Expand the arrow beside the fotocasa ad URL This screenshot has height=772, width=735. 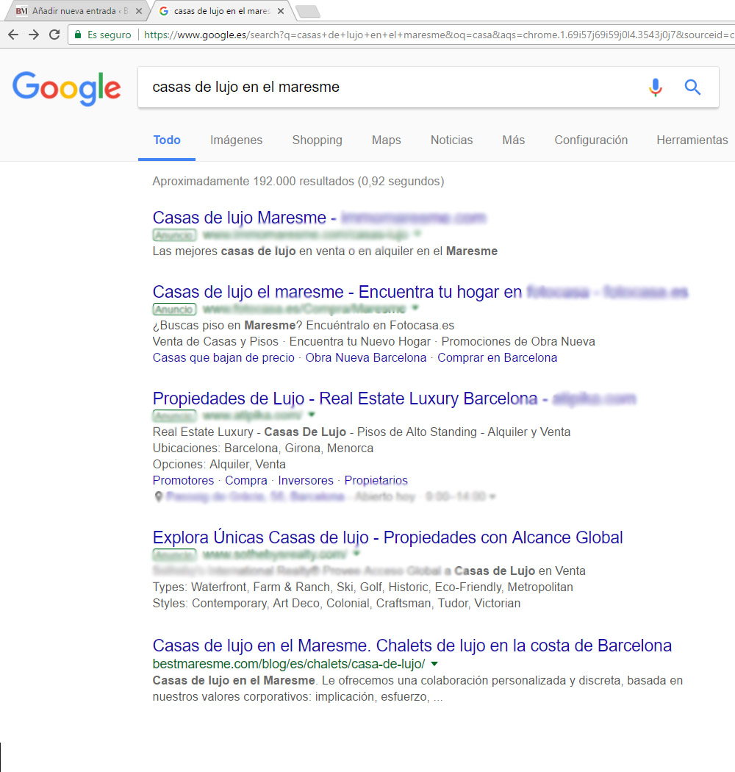point(415,308)
